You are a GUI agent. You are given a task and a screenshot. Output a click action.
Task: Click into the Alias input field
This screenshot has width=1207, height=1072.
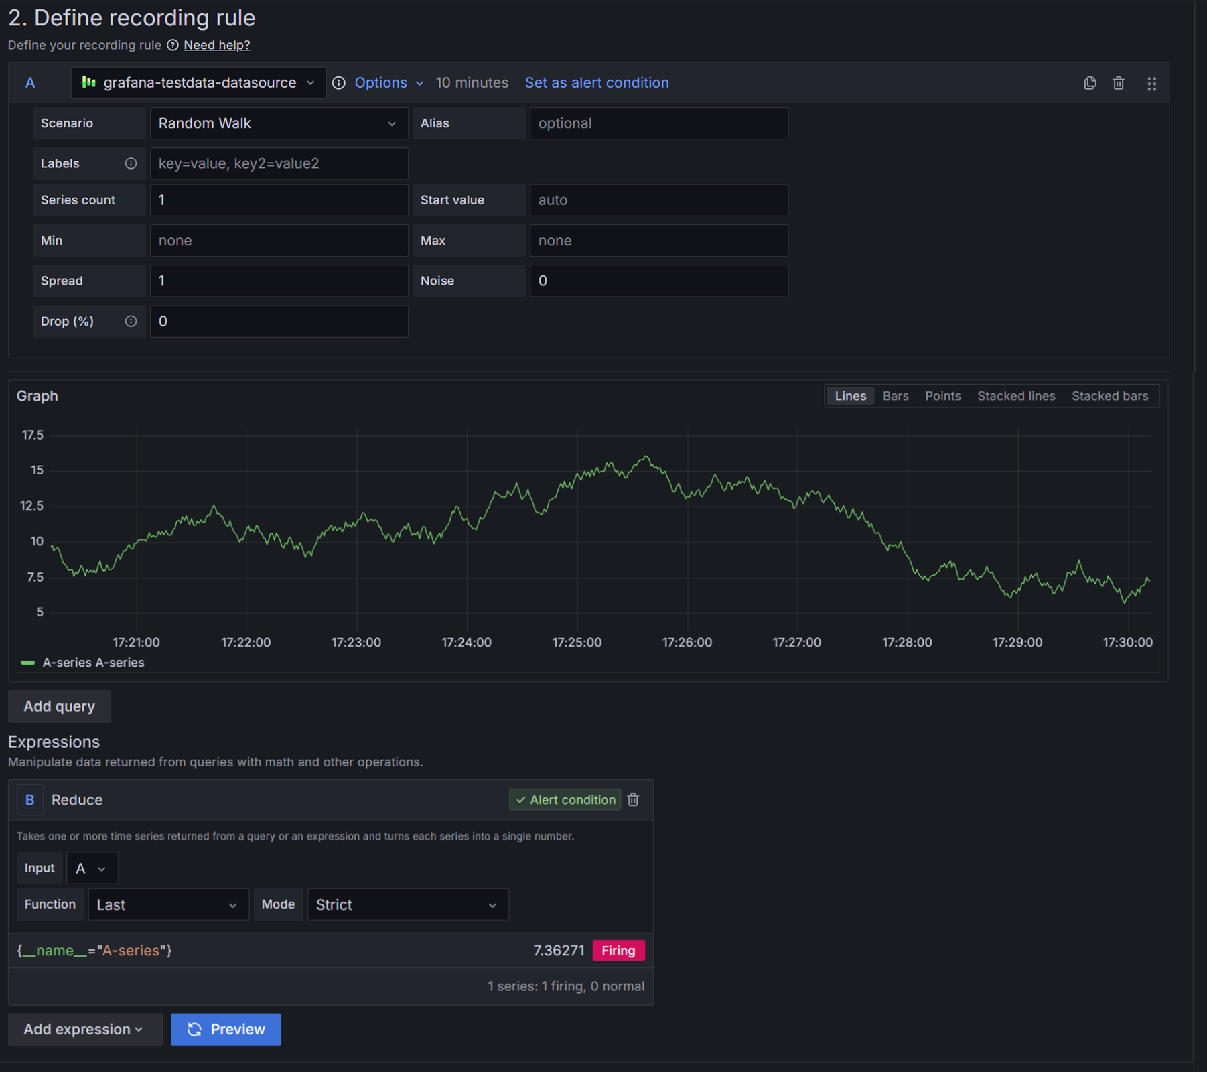[658, 123]
